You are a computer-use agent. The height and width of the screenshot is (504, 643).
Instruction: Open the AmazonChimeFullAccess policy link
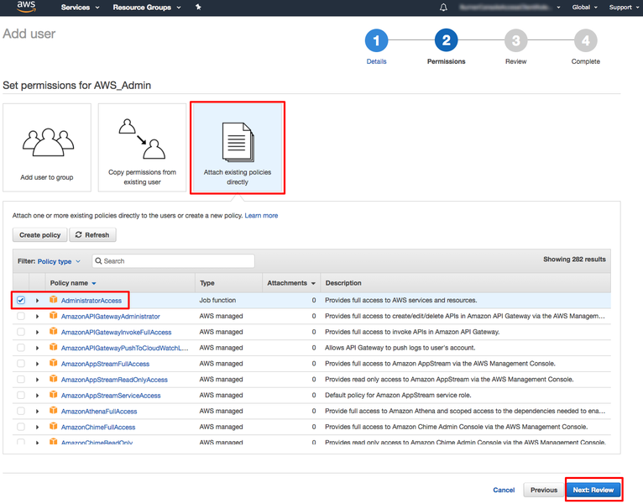(x=98, y=428)
